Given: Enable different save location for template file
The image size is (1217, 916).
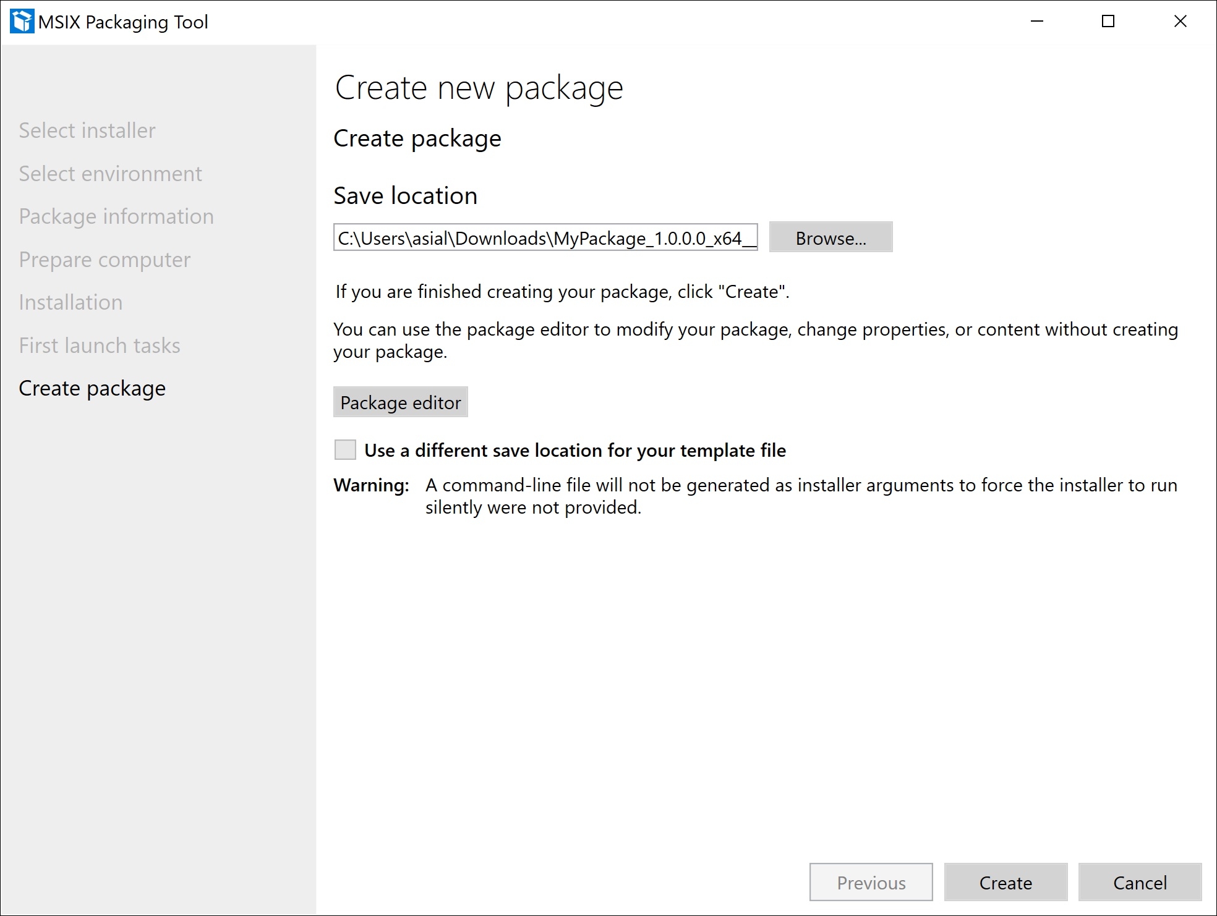Looking at the screenshot, I should click(345, 450).
